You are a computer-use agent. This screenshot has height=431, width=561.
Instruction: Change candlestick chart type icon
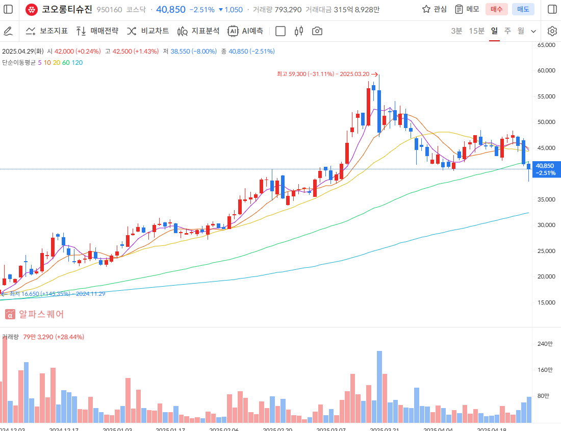coord(299,31)
